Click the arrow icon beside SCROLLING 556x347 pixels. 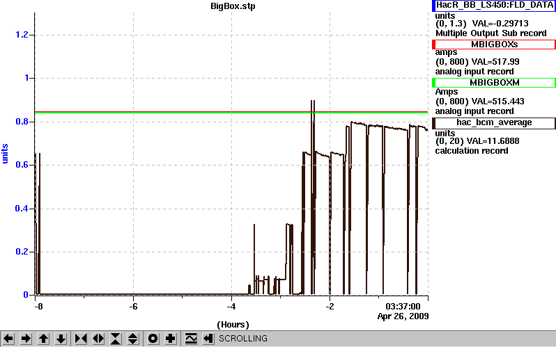coord(208,339)
